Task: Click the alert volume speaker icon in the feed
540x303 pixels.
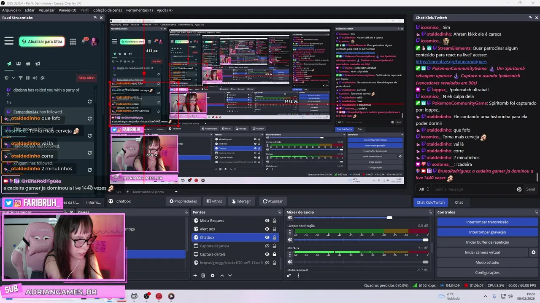Action: tap(35, 78)
